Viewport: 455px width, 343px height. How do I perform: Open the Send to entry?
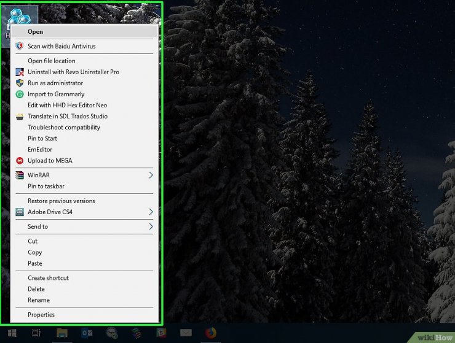tap(84, 226)
